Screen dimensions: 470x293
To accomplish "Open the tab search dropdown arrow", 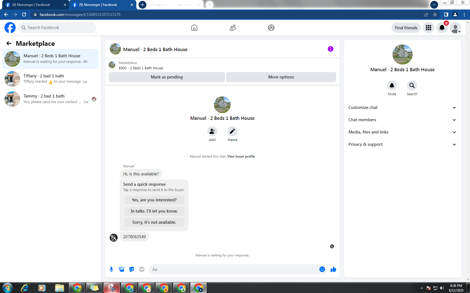I will click(434, 5).
